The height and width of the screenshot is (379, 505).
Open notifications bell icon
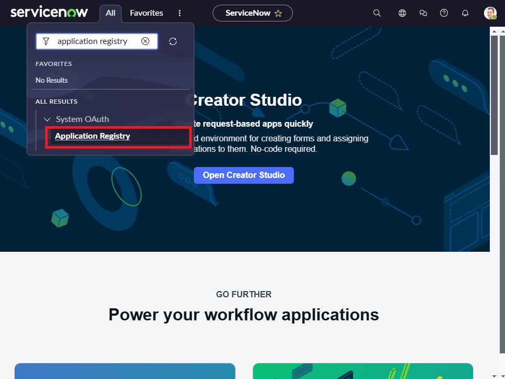pyautogui.click(x=465, y=13)
